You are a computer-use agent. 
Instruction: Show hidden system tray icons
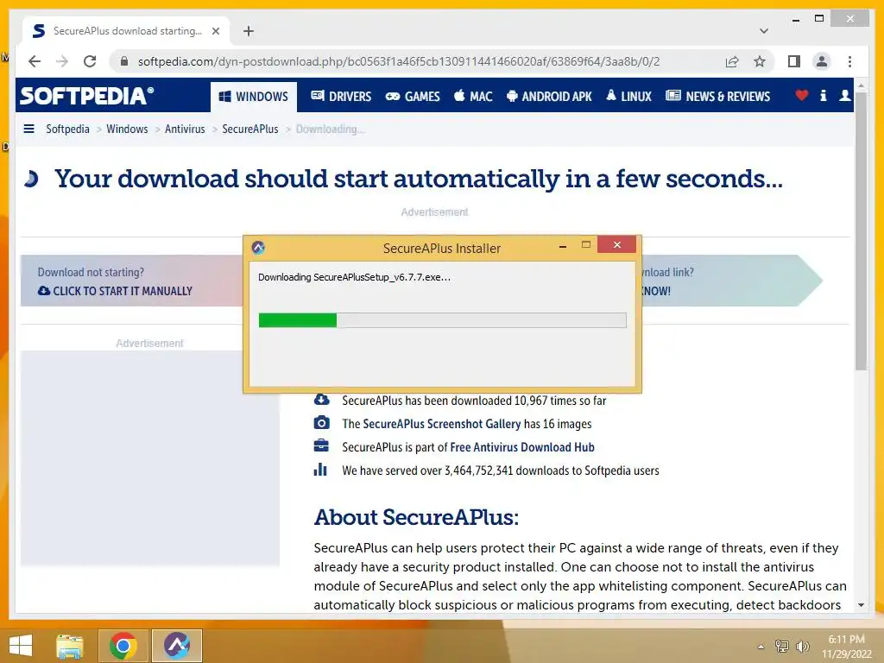761,647
